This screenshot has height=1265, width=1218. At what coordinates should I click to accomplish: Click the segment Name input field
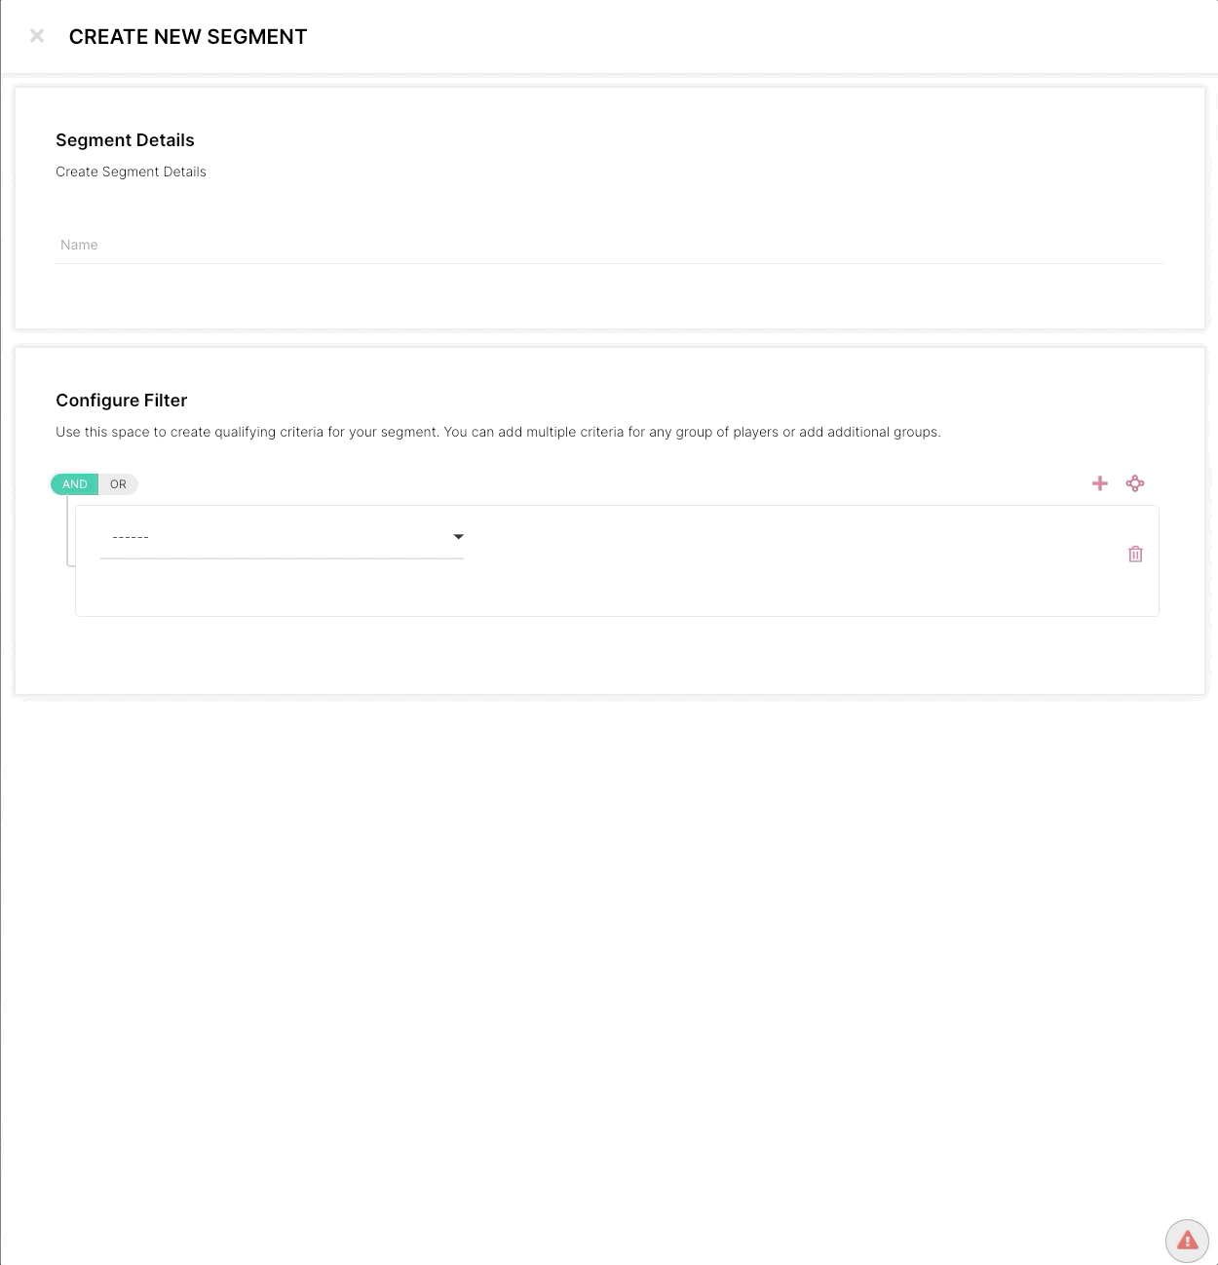609,245
